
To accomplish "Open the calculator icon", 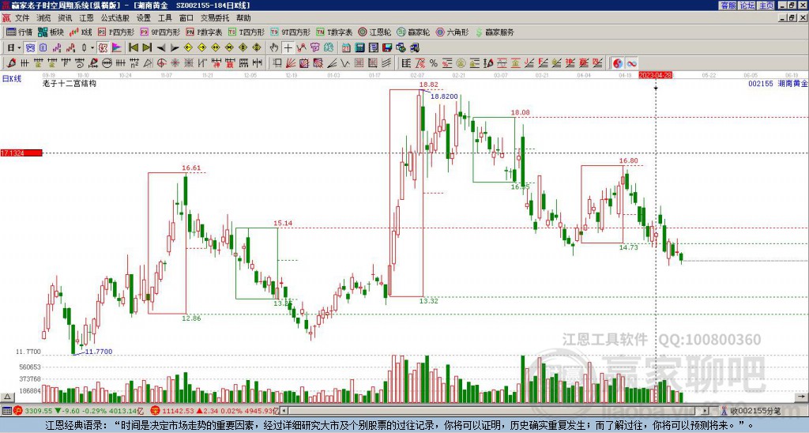I will click(359, 48).
